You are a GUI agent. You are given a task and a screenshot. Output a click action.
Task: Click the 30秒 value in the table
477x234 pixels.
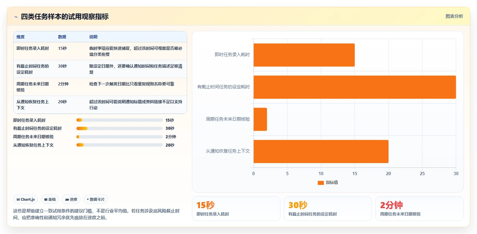[62, 66]
